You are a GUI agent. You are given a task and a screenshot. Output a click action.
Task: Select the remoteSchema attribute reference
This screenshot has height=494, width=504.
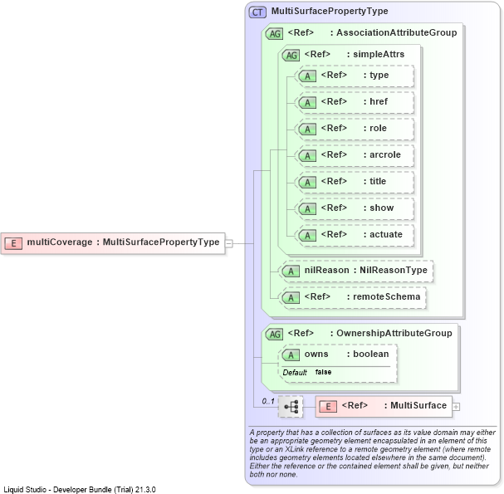point(352,297)
